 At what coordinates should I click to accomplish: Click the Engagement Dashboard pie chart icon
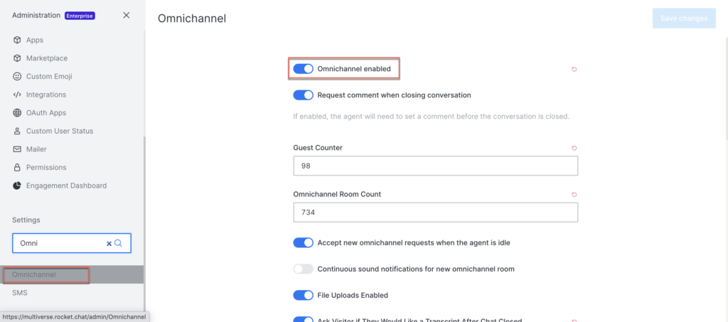coord(17,186)
